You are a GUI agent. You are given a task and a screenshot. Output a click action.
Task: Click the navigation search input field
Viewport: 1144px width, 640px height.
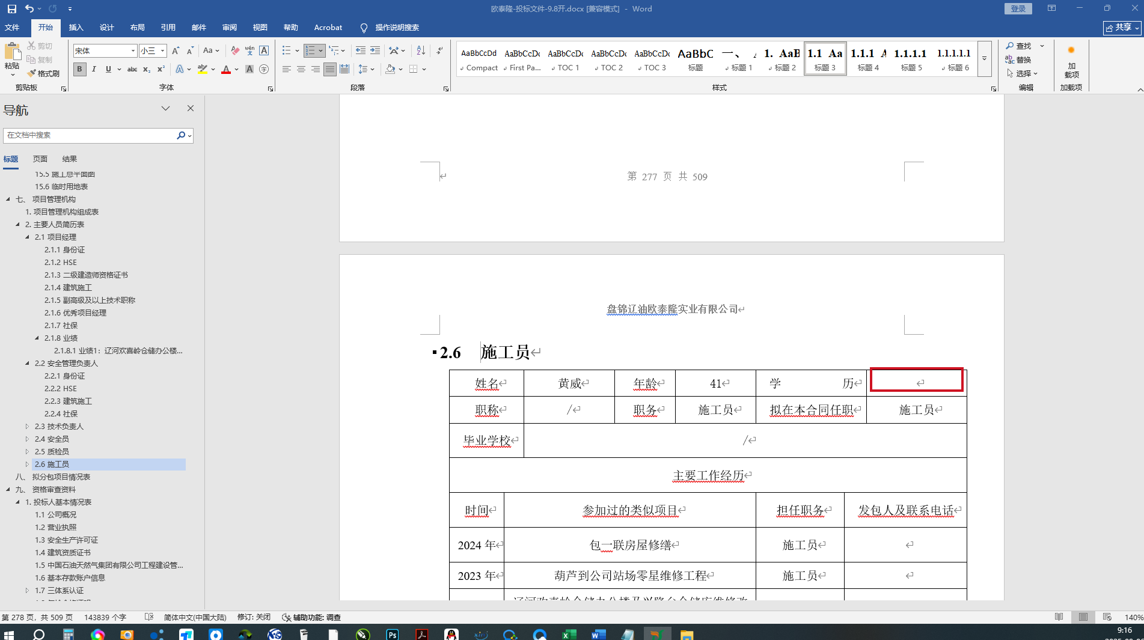pos(89,136)
